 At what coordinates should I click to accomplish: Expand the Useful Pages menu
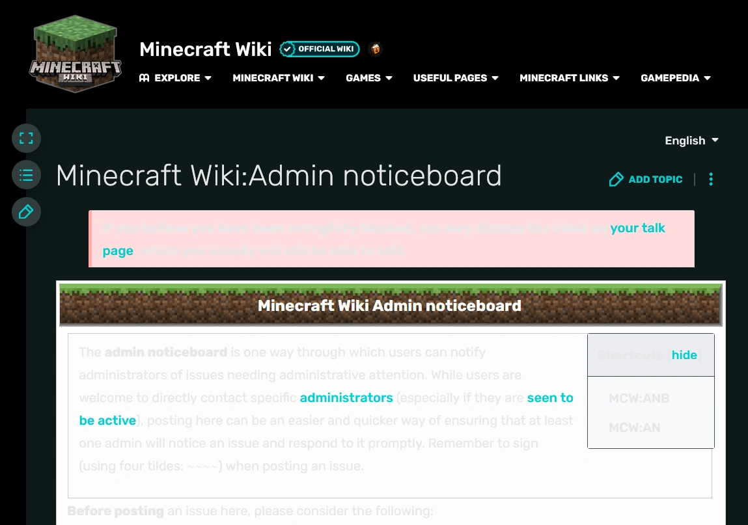point(456,77)
